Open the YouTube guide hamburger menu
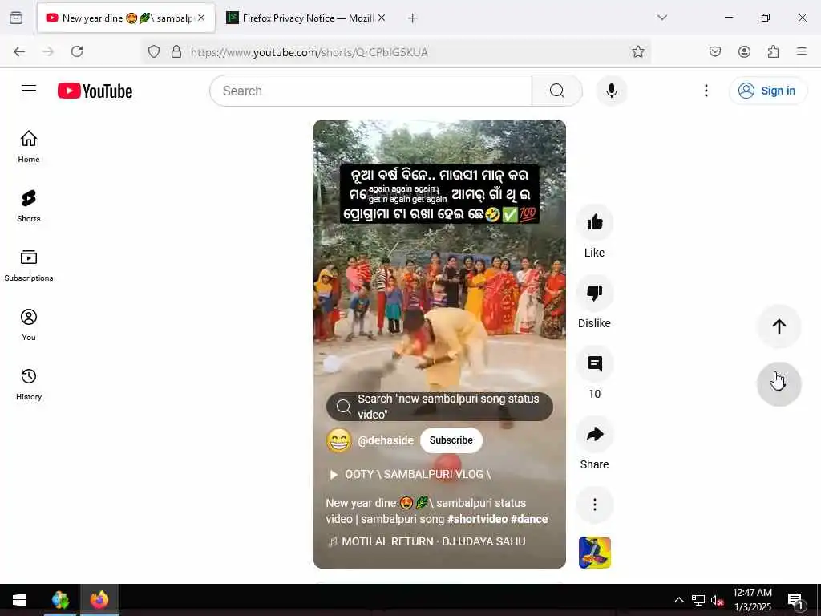The width and height of the screenshot is (821, 616). coord(29,91)
